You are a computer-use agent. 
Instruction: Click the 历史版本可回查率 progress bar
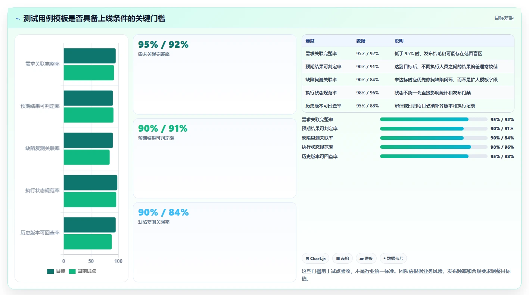tap(434, 156)
